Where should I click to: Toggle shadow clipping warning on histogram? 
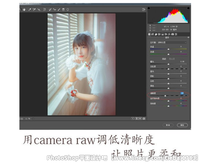(x=149, y=8)
